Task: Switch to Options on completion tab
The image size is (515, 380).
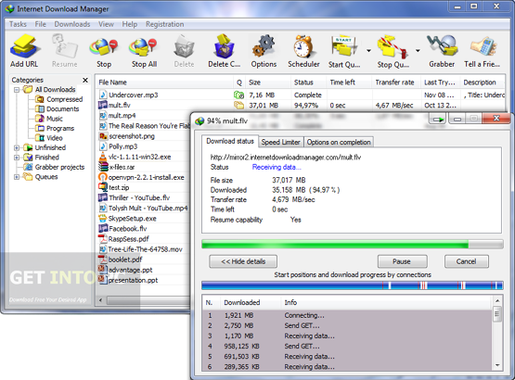Action: coord(339,142)
